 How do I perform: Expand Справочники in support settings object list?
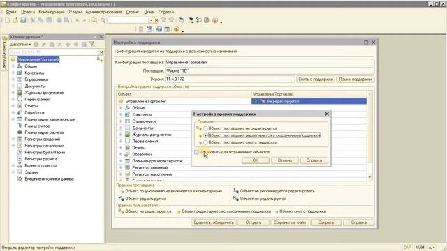point(121,121)
